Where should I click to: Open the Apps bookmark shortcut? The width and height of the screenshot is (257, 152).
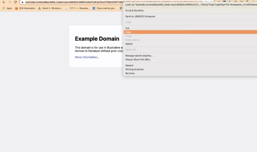click(7, 8)
